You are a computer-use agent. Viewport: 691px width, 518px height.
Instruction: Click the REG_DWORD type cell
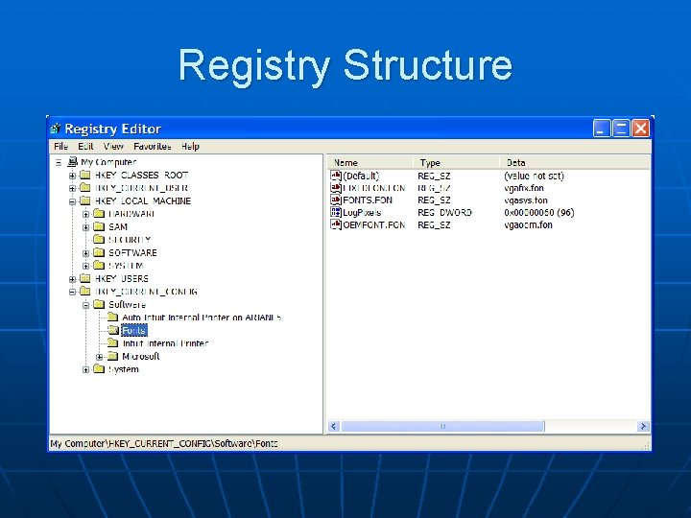tap(444, 212)
